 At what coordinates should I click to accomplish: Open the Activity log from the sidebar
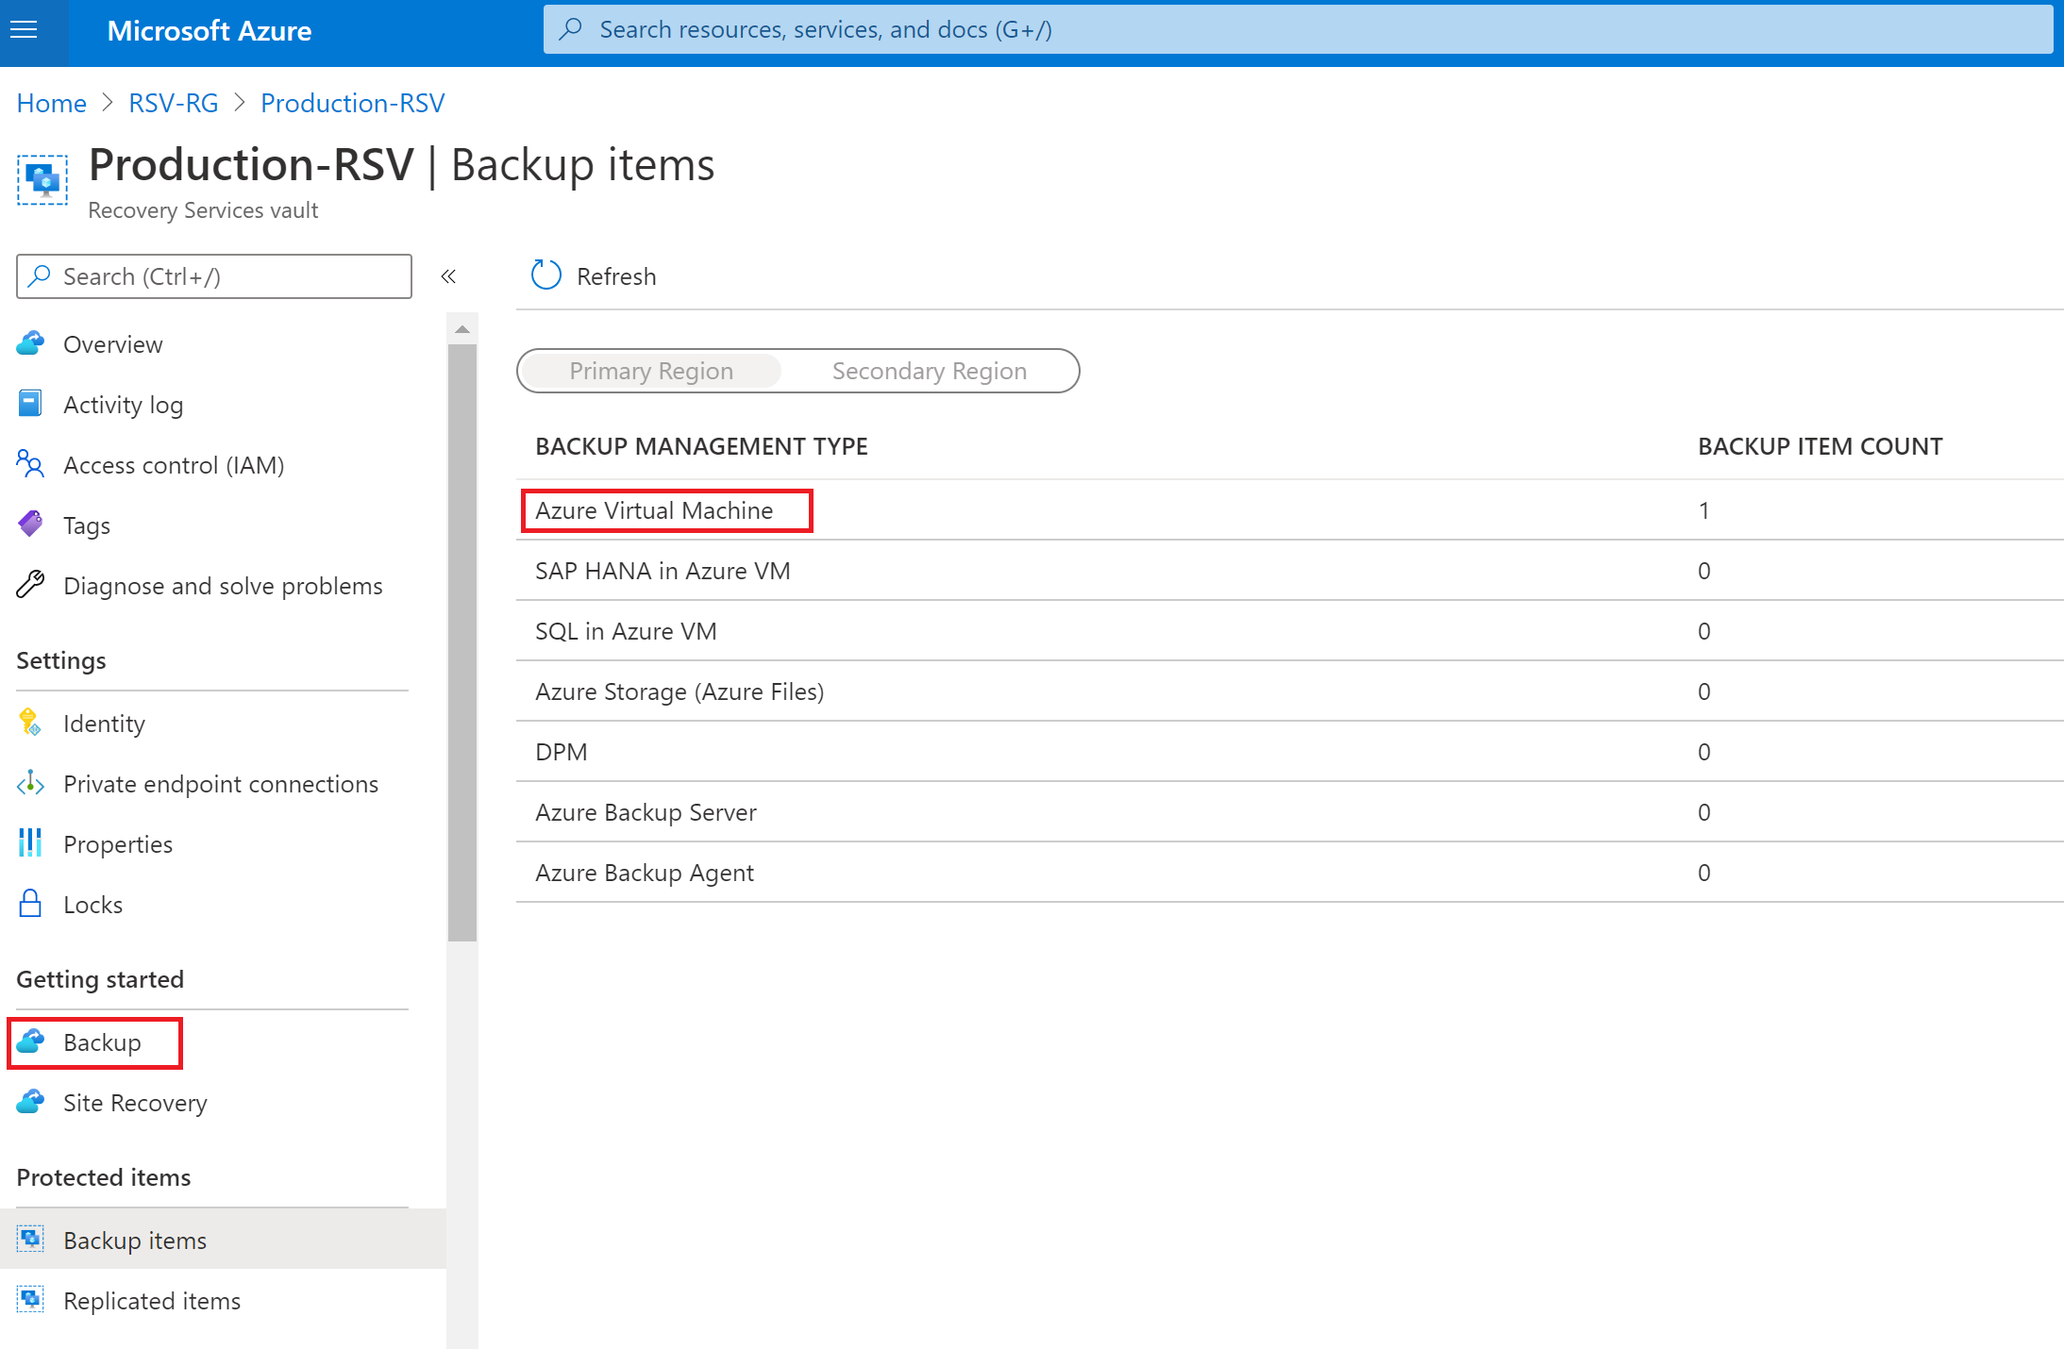pyautogui.click(x=123, y=404)
